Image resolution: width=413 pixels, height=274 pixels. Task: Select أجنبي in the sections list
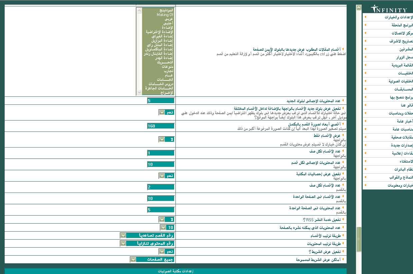(158, 23)
